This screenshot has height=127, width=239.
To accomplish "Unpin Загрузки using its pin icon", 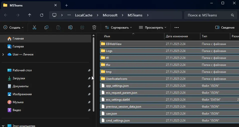I will click(89, 78).
